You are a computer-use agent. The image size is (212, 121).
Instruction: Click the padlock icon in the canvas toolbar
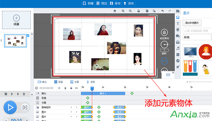[x=138, y=11]
